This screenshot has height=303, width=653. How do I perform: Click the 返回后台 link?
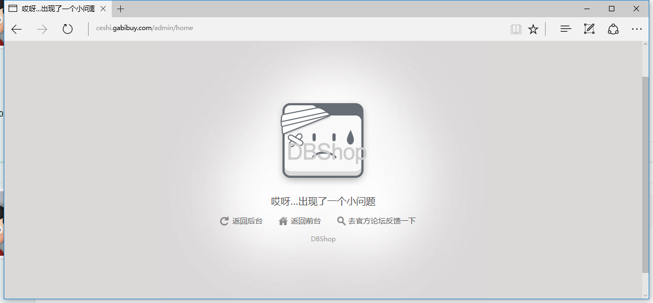coord(241,221)
